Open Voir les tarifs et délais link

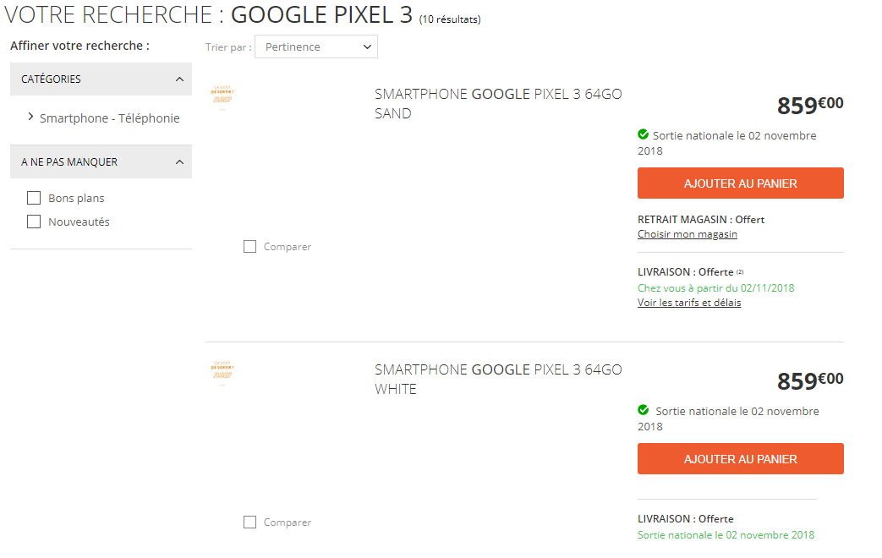pyautogui.click(x=689, y=303)
